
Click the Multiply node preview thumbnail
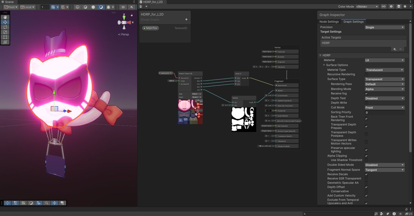point(244,119)
